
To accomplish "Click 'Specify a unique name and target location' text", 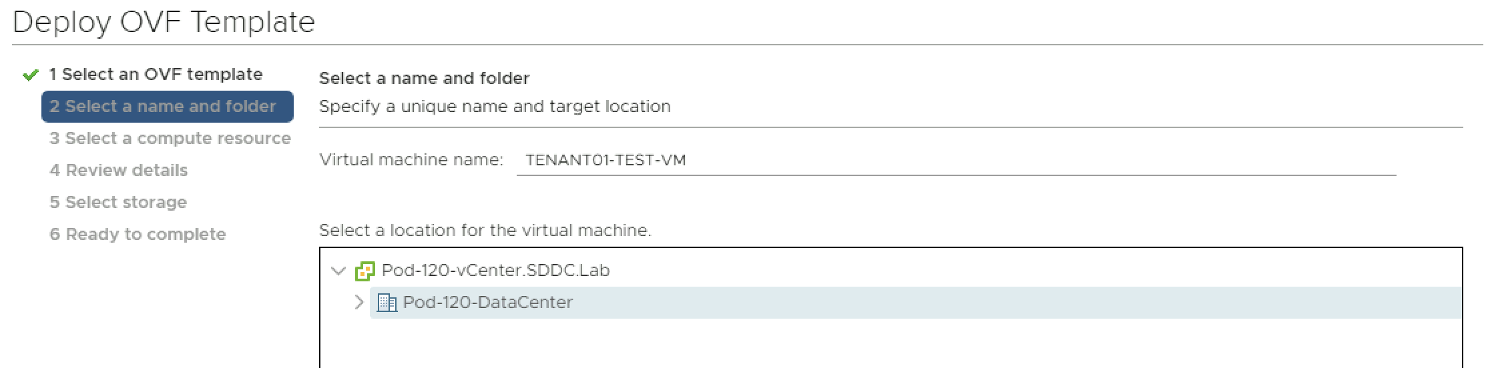I will pos(495,107).
